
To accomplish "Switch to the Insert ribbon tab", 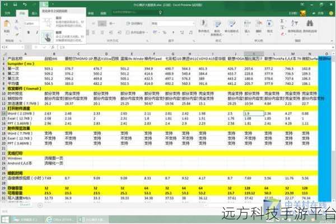I will (34, 13).
